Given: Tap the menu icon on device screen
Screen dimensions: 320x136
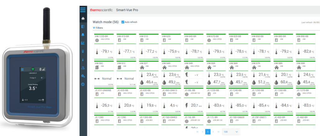Looking at the screenshot, I should click(22, 70).
